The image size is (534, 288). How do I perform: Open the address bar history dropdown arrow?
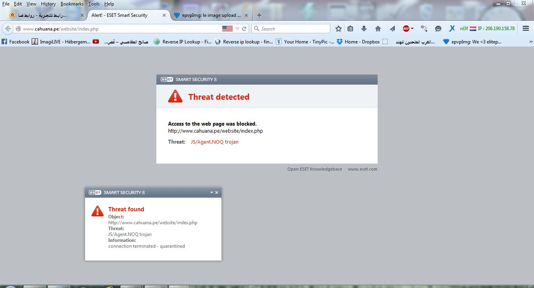coord(237,29)
